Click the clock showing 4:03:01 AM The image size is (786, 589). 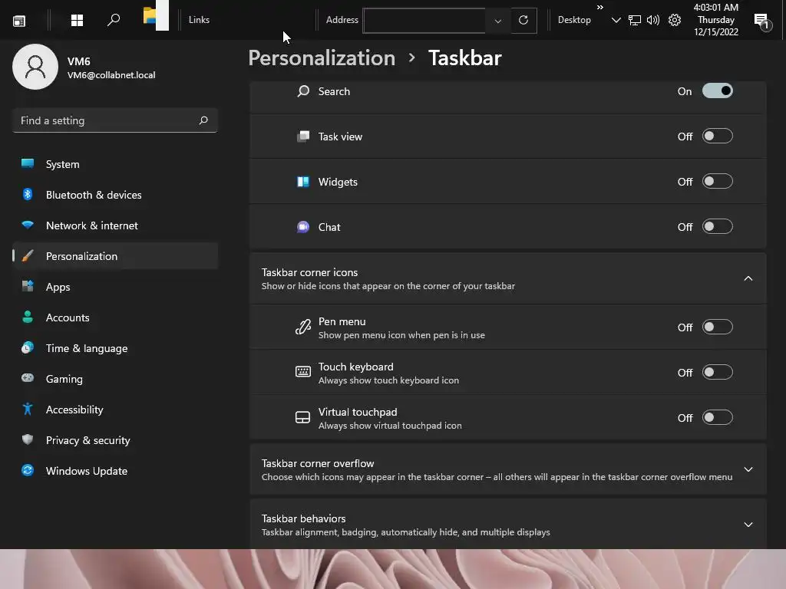pos(716,19)
